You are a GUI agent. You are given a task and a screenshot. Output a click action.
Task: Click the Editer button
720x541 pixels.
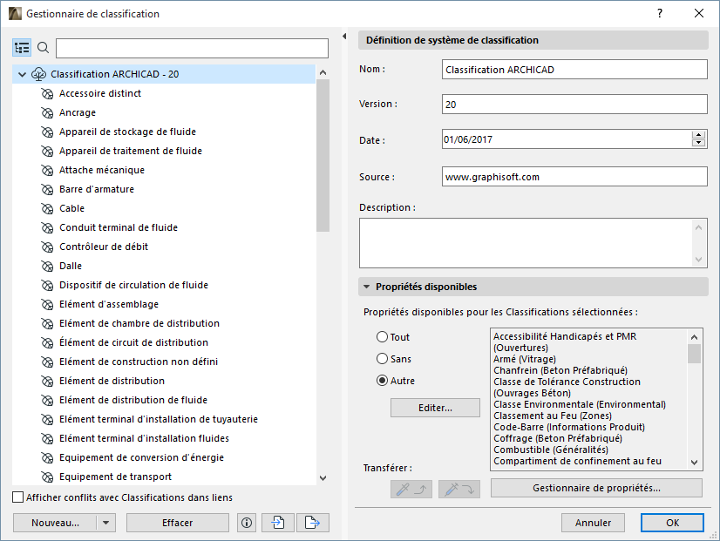(x=435, y=408)
